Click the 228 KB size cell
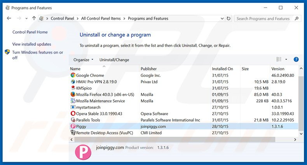307x165 pixels. pyautogui.click(x=262, y=101)
